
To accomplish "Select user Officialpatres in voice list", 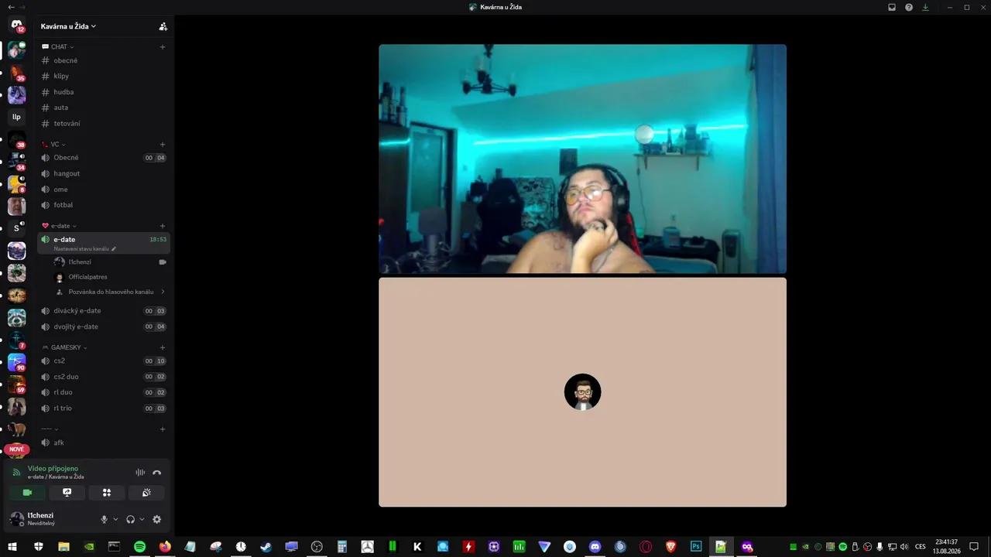I will coord(109,277).
